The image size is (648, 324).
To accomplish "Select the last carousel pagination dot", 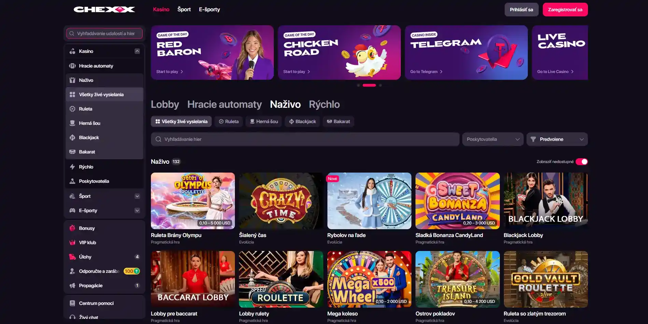I will pos(380,85).
